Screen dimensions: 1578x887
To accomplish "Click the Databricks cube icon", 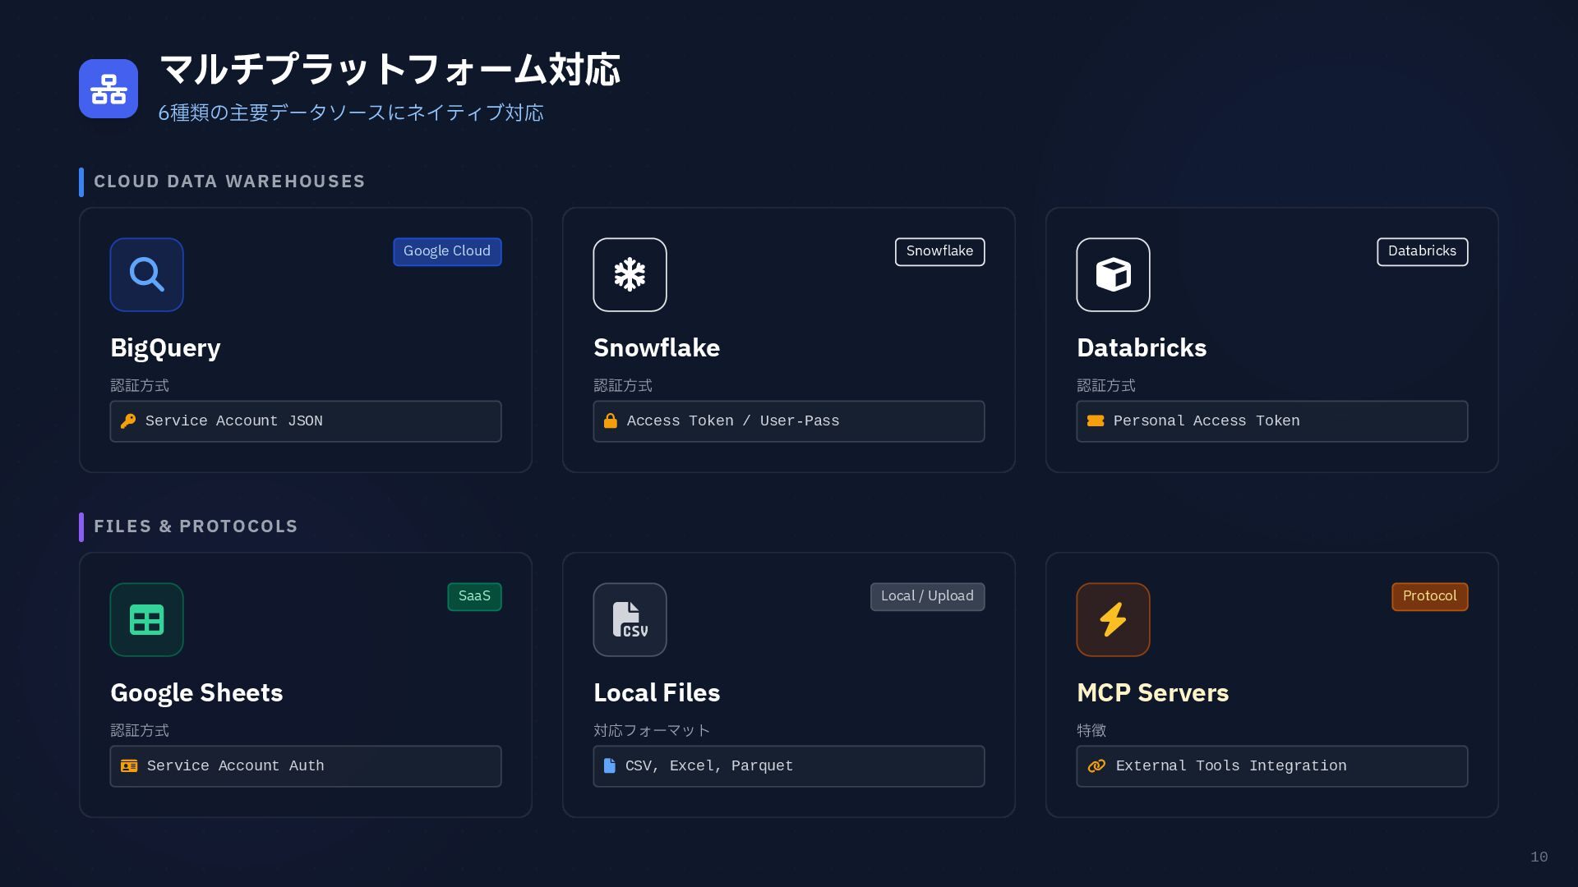I will click(x=1113, y=274).
